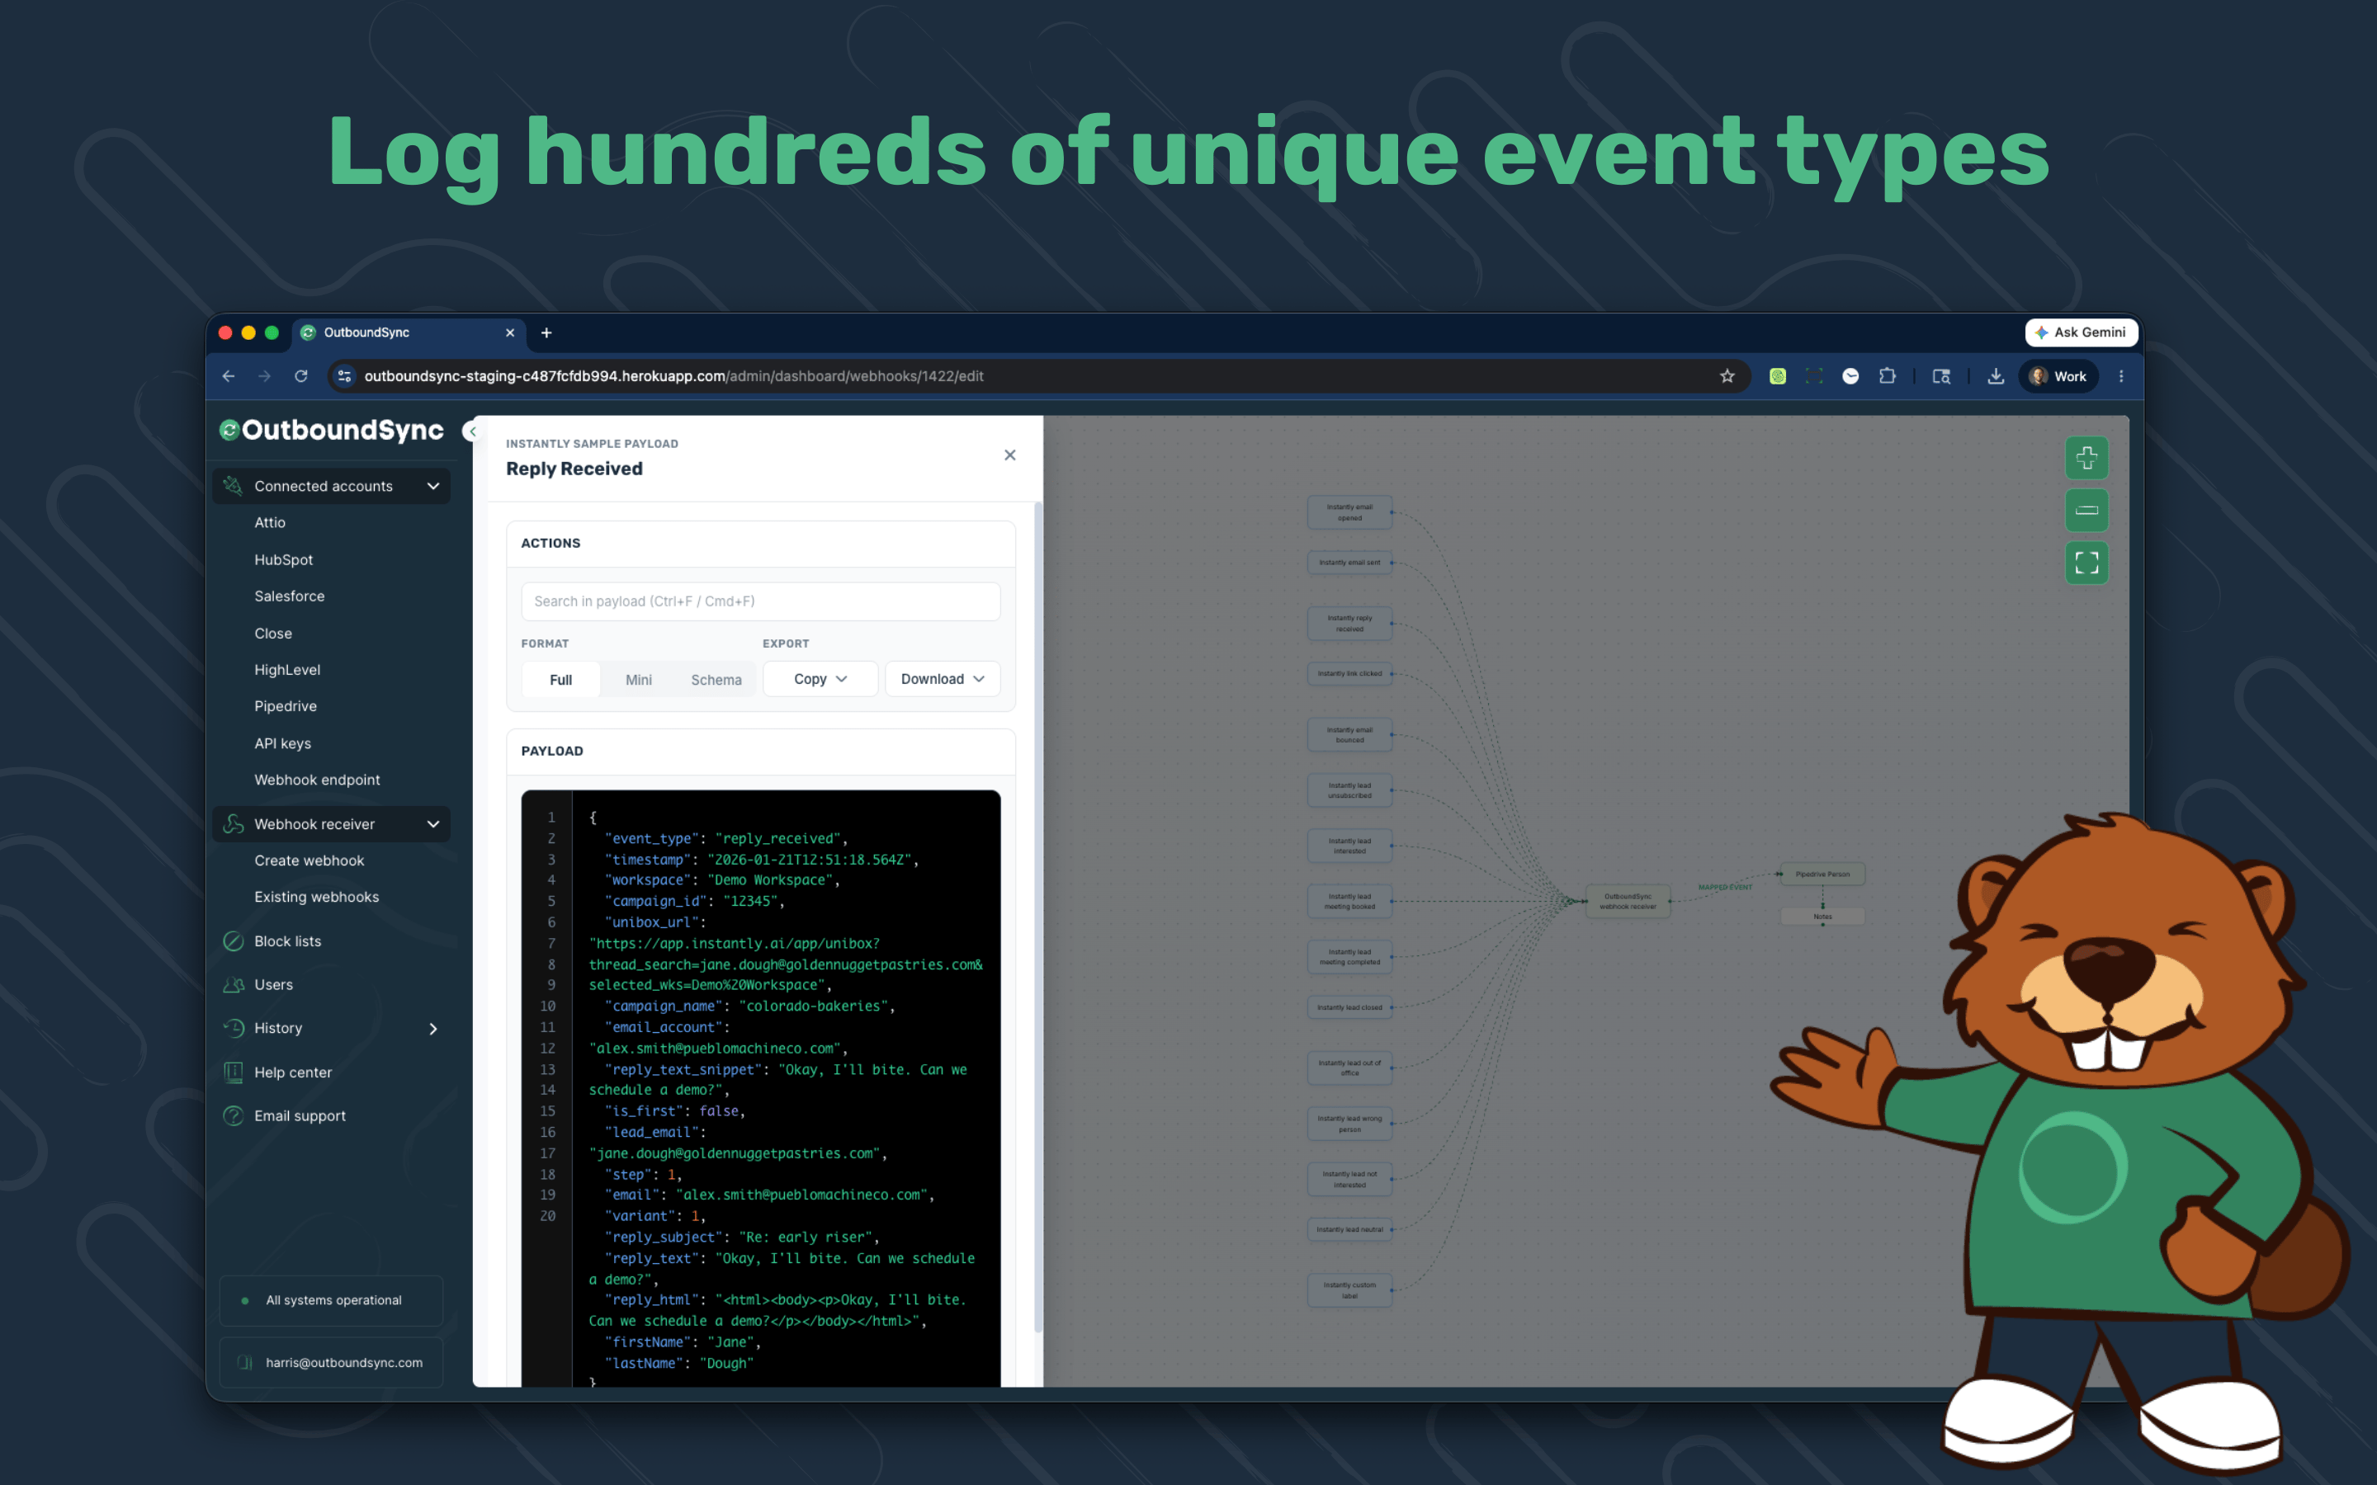
Task: Click the Webhook receiver icon
Action: (x=233, y=824)
